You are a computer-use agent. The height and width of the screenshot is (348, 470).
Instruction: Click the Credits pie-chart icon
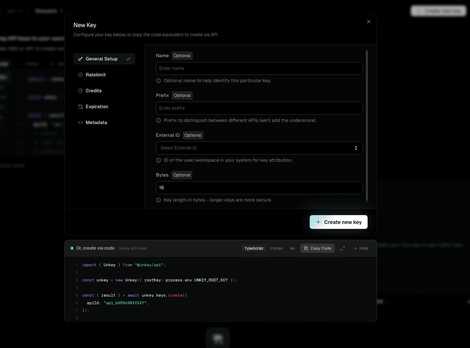pos(80,90)
